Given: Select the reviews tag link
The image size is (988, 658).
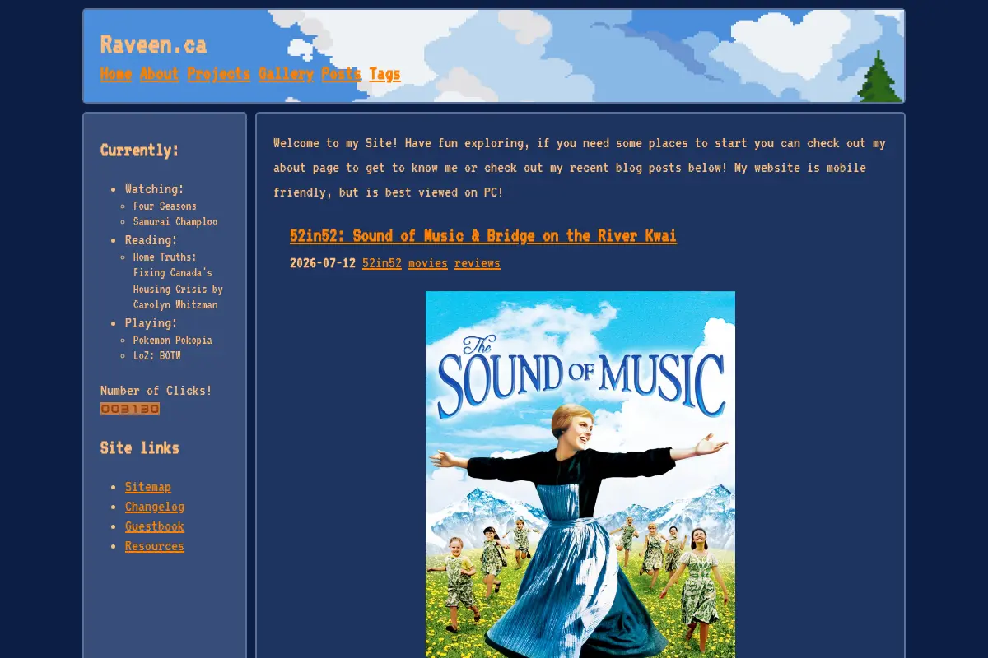Looking at the screenshot, I should click(x=478, y=263).
